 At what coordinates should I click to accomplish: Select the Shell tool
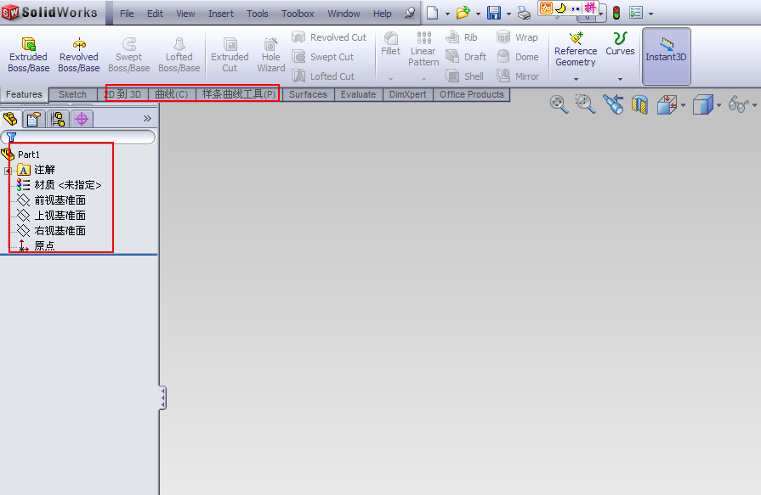[x=464, y=76]
